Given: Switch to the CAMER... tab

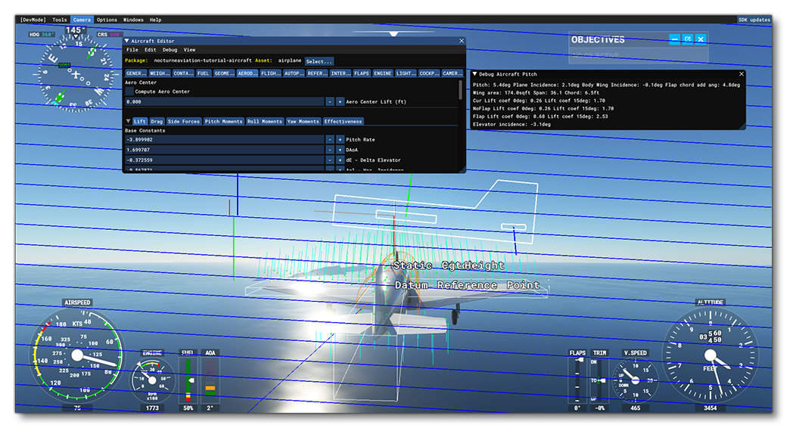Looking at the screenshot, I should 453,73.
